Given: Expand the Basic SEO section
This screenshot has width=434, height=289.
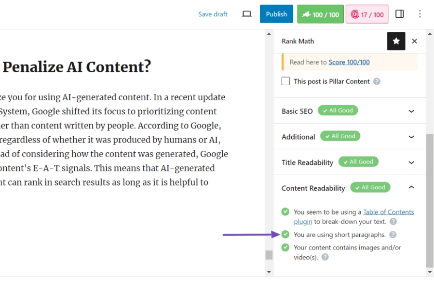Looking at the screenshot, I should pos(412,110).
